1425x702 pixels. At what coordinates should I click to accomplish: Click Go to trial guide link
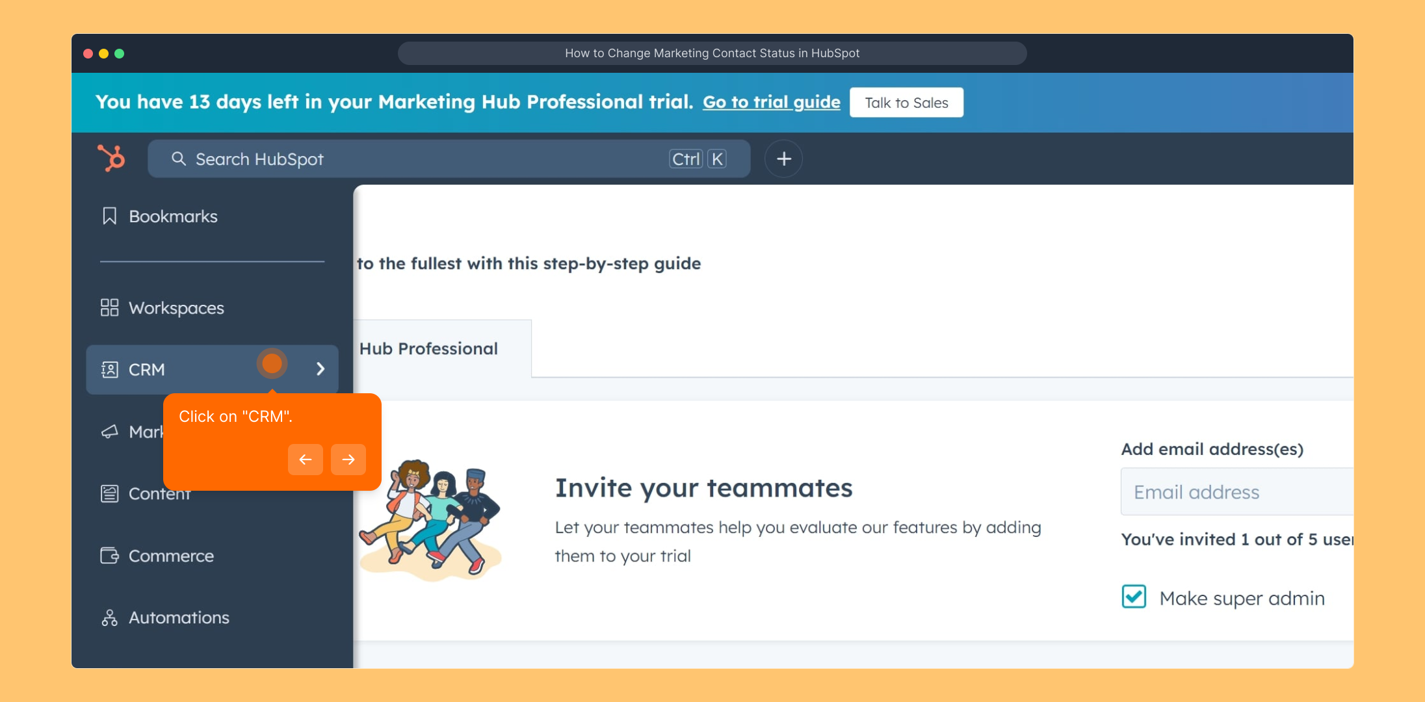click(x=771, y=102)
